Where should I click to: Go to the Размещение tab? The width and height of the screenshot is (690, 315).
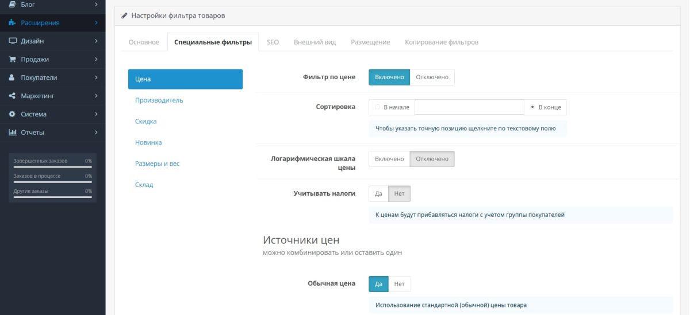pyautogui.click(x=370, y=42)
